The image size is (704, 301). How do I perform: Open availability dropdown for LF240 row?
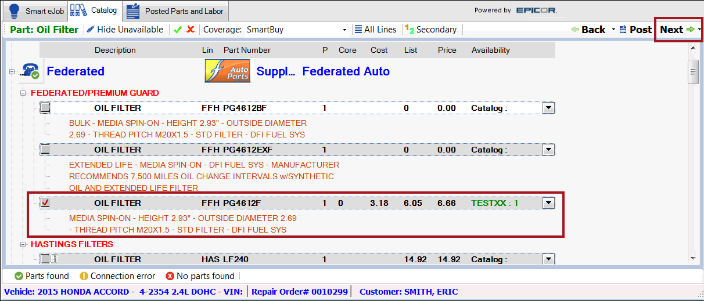[x=548, y=259]
